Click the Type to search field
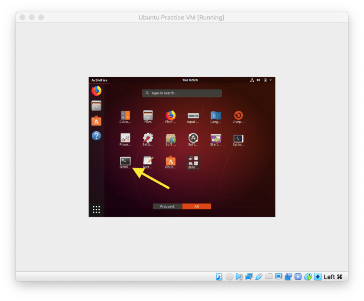364x301 pixels. tap(182, 93)
